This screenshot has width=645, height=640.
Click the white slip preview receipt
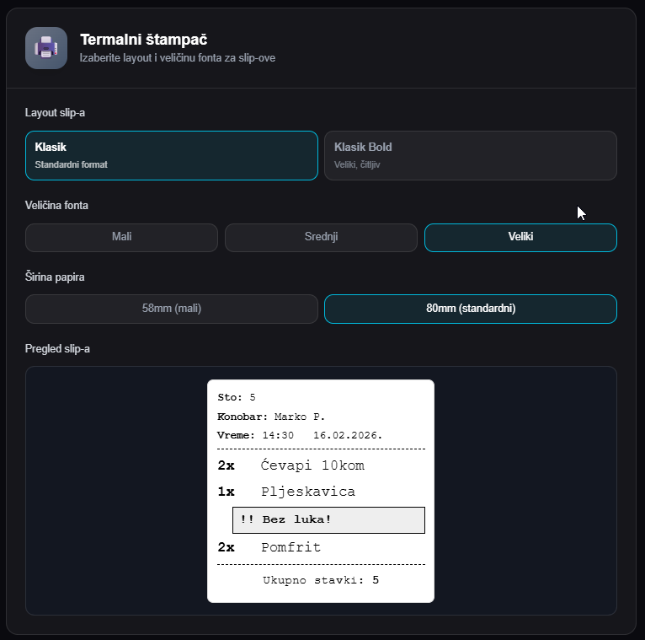pyautogui.click(x=321, y=491)
